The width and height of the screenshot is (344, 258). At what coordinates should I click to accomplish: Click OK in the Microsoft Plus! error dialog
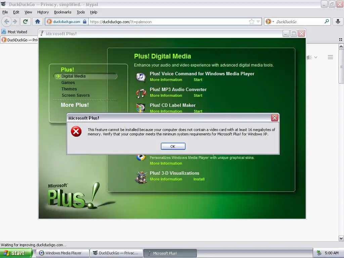173,146
